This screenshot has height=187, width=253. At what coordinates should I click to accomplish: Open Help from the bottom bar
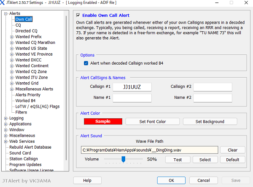pos(87,180)
